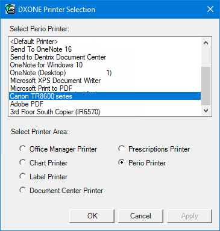This screenshot has width=220, height=231.
Task: Select <Default Printer> from the list
Action: click(105, 42)
